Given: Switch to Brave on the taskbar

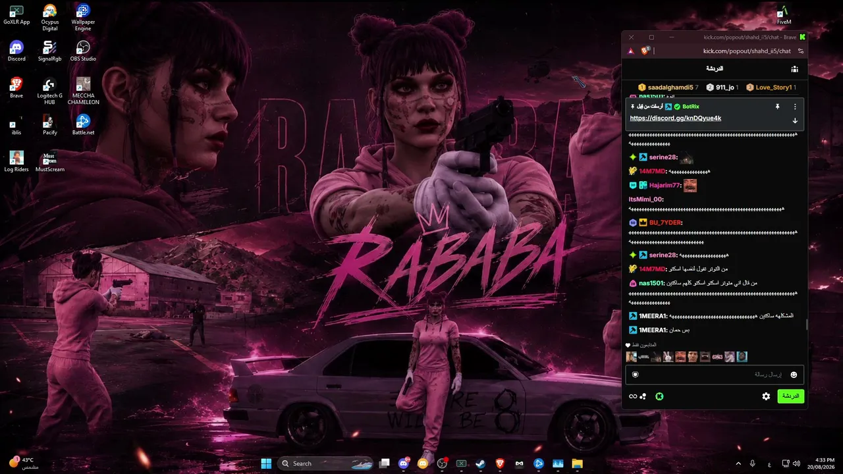Looking at the screenshot, I should click(500, 463).
